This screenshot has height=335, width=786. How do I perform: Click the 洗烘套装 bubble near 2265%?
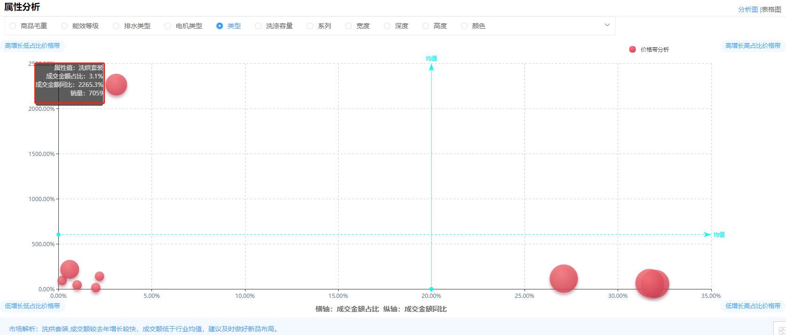tap(116, 85)
